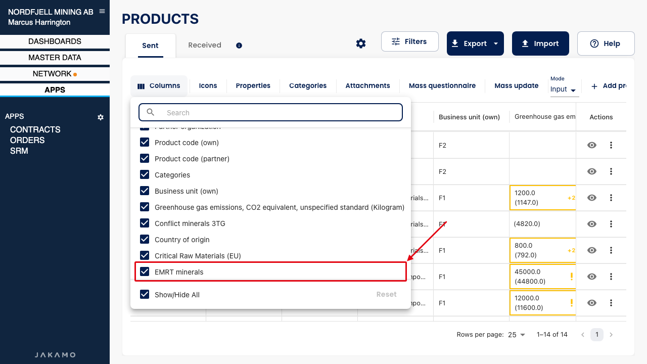Screen dimensions: 647x364
Task: Collapse sidebar with hamburger menu icon
Action: coord(102,11)
